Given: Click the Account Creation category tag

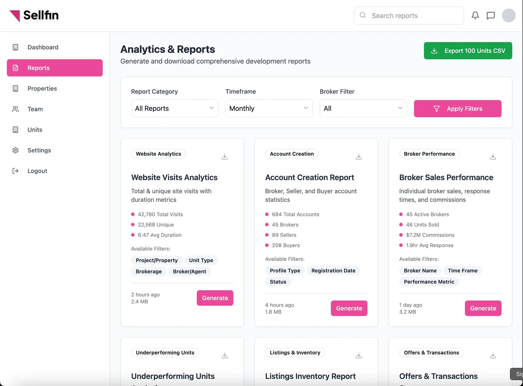Looking at the screenshot, I should tap(292, 154).
